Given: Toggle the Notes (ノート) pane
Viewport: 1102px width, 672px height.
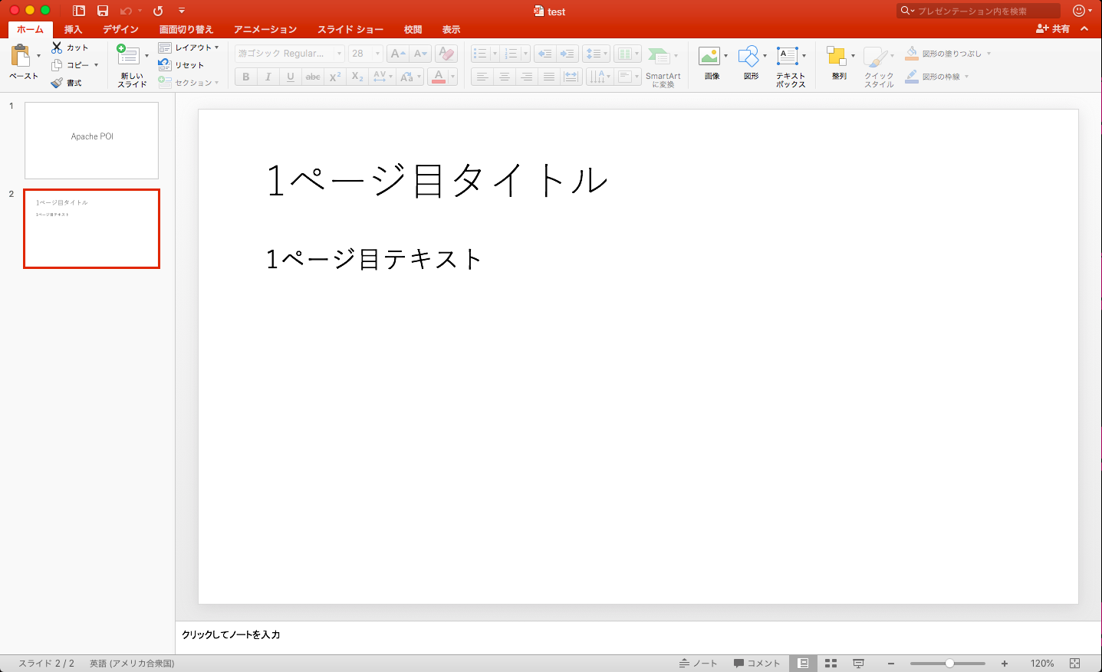Looking at the screenshot, I should [x=698, y=664].
